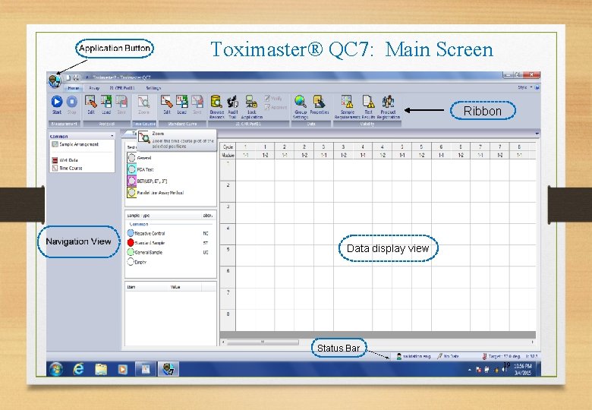This screenshot has height=410, width=592.
Task: Select the Empty sample type
Action: [x=137, y=262]
